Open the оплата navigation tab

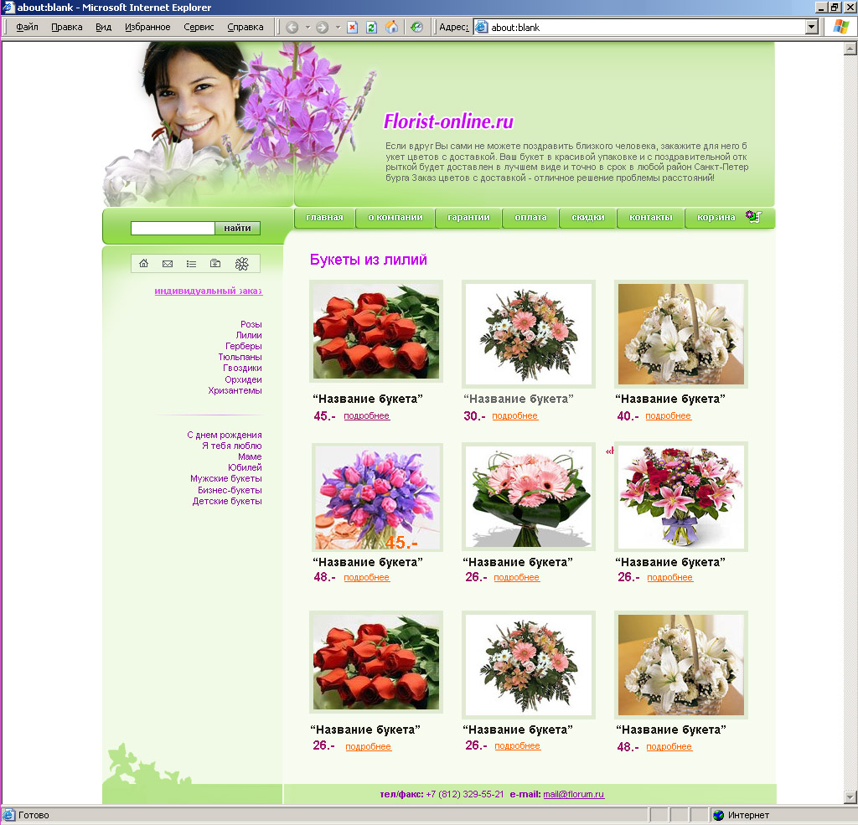click(530, 217)
